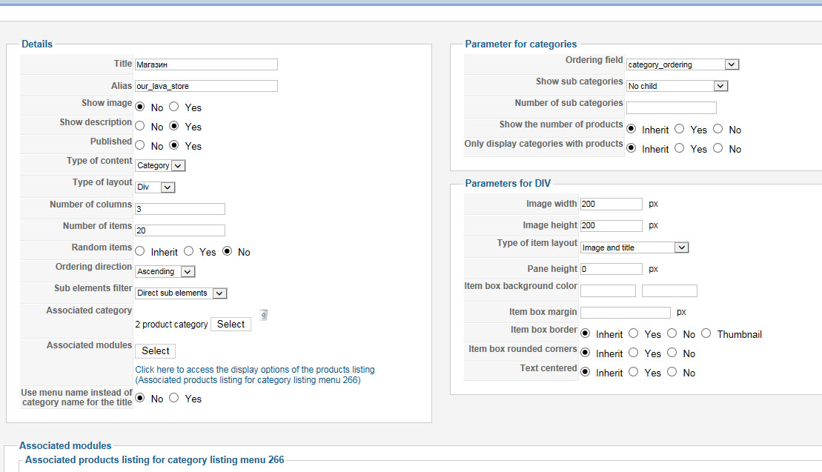Click Select button for Associated category
This screenshot has height=472, width=822.
click(x=231, y=324)
